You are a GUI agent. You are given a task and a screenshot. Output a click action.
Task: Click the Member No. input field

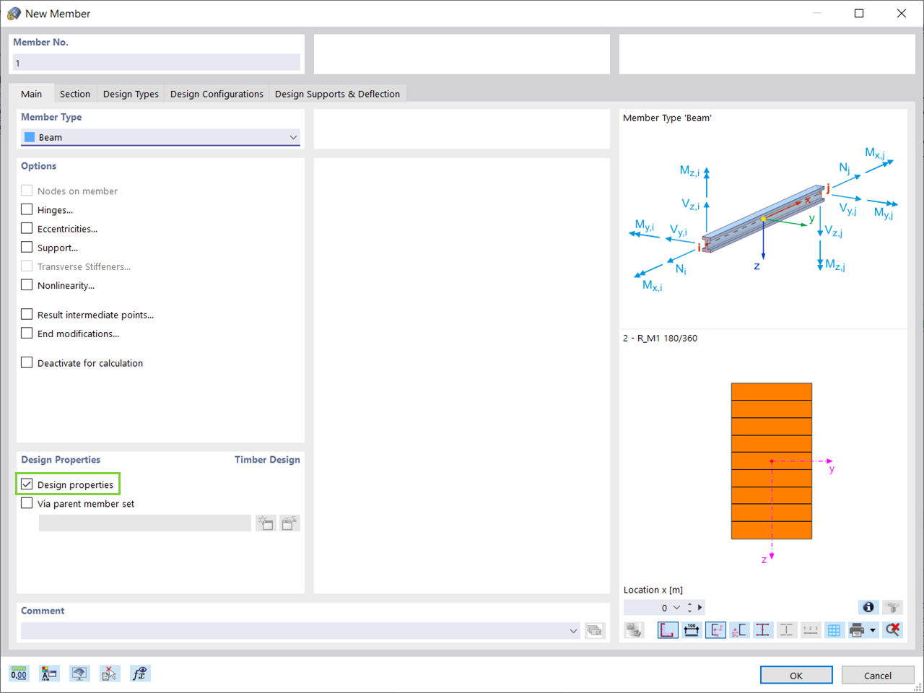[157, 63]
